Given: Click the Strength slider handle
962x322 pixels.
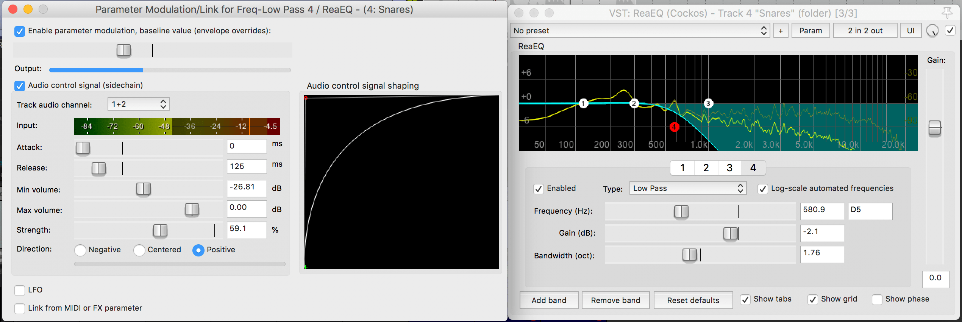Looking at the screenshot, I should point(160,230).
